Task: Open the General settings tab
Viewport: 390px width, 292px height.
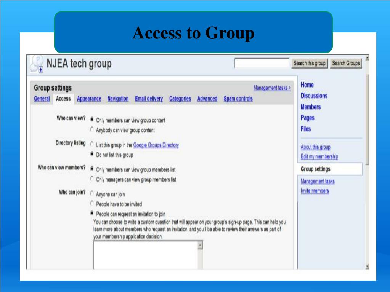Action: point(42,99)
